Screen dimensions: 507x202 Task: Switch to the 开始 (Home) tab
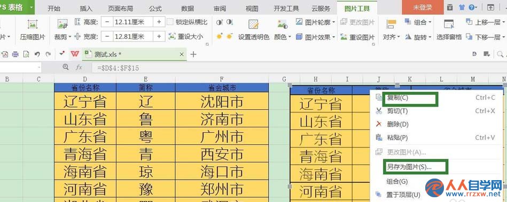click(53, 9)
